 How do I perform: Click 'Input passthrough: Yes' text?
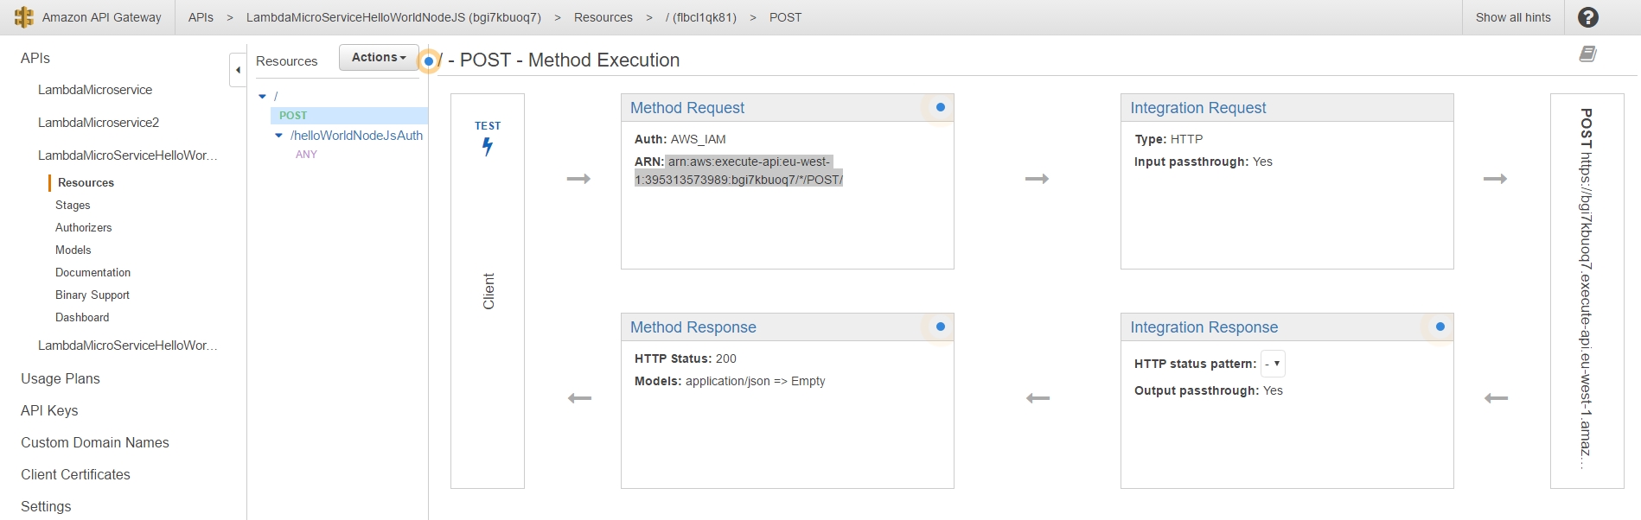(x=1204, y=162)
